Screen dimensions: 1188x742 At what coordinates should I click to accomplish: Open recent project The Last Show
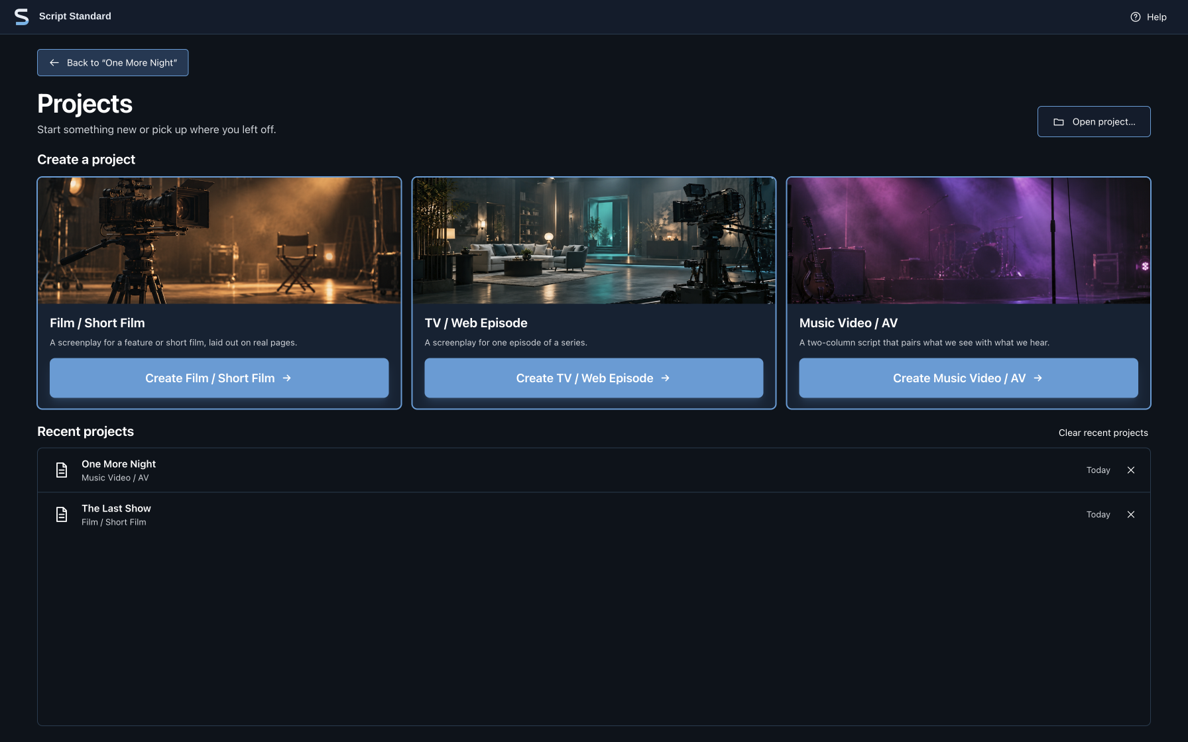pos(594,515)
